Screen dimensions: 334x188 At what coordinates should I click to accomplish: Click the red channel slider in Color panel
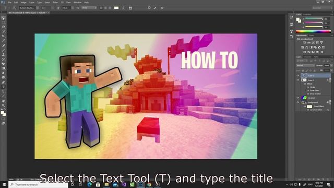coord(314,19)
